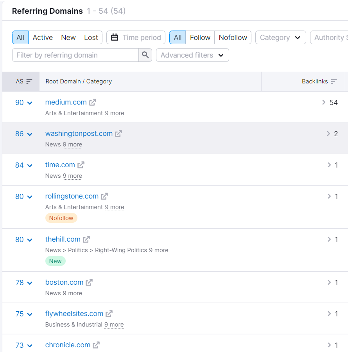Image resolution: width=348 pixels, height=352 pixels.
Task: Expand backlinks arrow for rollingstone.com row
Action: [x=329, y=196]
